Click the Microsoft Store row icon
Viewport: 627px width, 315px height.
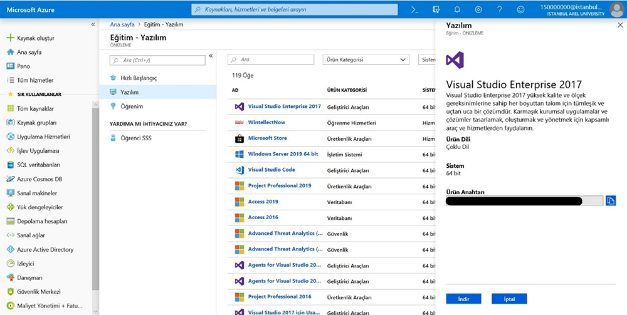pos(240,138)
